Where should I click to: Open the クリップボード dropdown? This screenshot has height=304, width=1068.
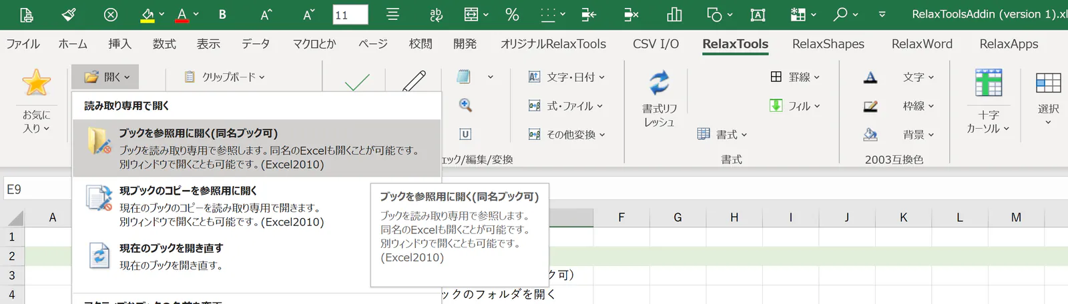(224, 77)
